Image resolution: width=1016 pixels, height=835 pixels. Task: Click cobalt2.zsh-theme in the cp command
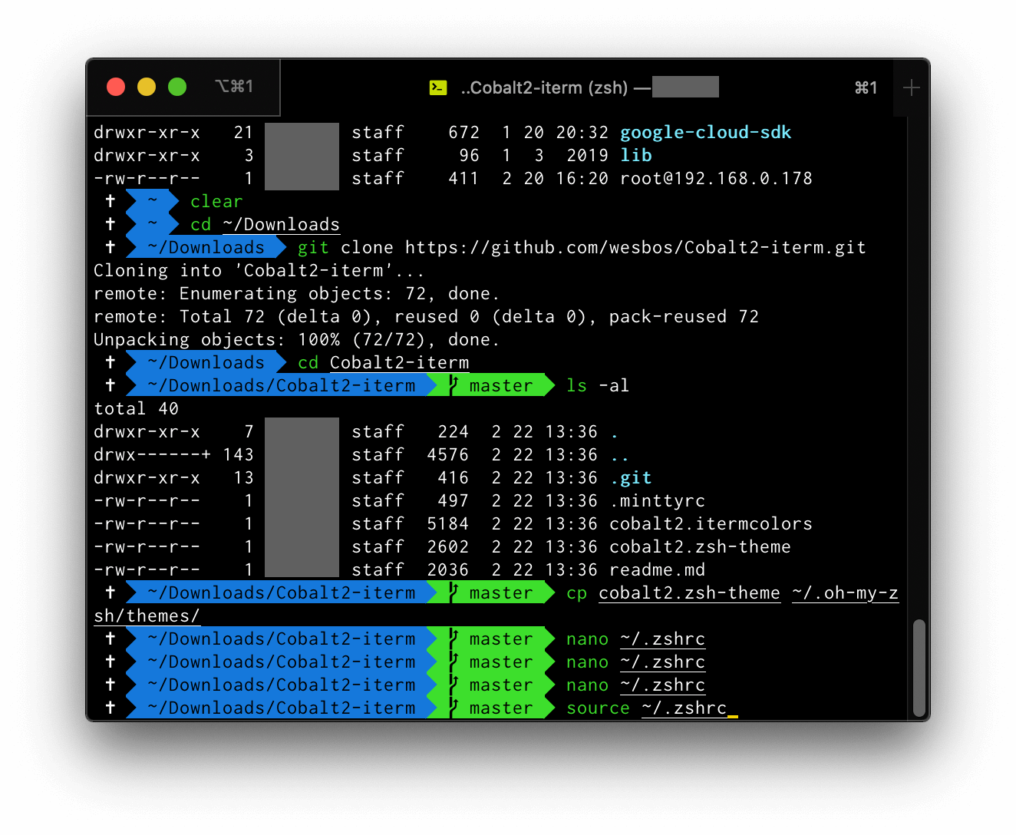[x=689, y=593]
